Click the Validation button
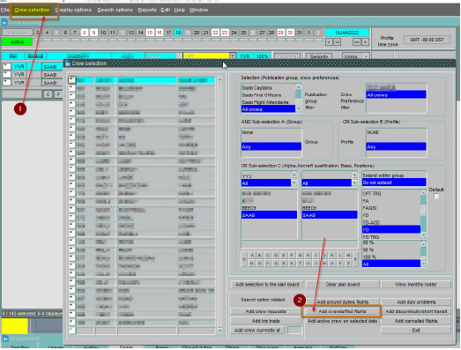Screen dimensions: 461x350 point(17,33)
